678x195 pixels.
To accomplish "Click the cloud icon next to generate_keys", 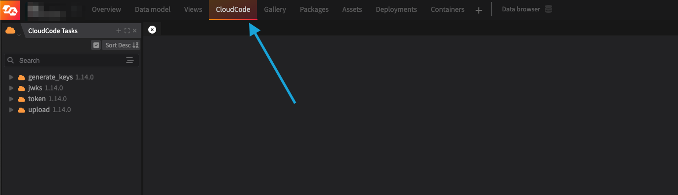I will (21, 78).
